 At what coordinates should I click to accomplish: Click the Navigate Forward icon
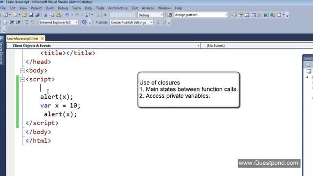click(x=97, y=15)
